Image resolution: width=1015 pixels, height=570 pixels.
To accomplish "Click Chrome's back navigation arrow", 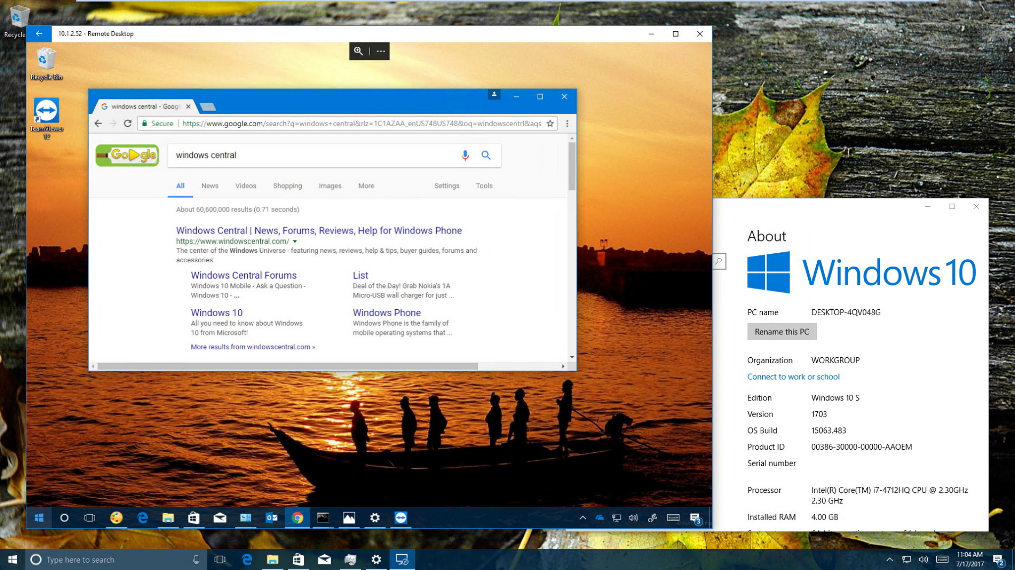I will click(x=98, y=124).
